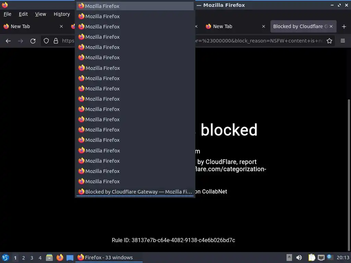Click the 'by CloudFlare, report' text

coord(227,162)
